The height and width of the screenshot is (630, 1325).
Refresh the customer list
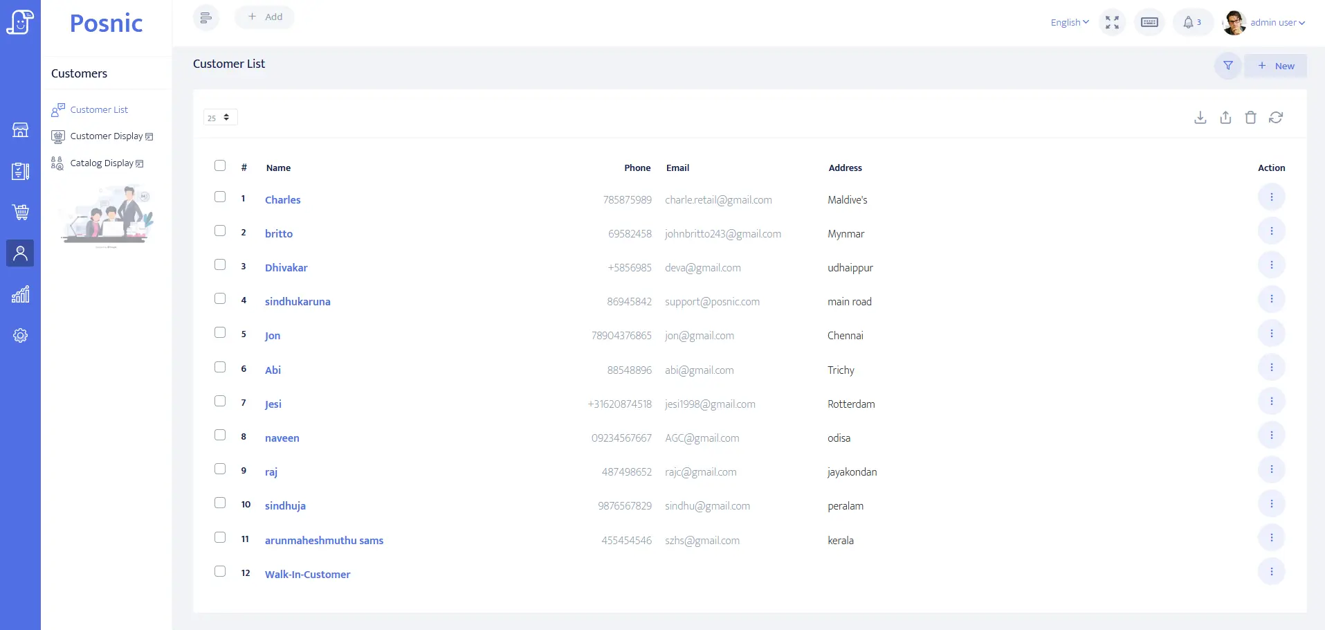[1276, 118]
